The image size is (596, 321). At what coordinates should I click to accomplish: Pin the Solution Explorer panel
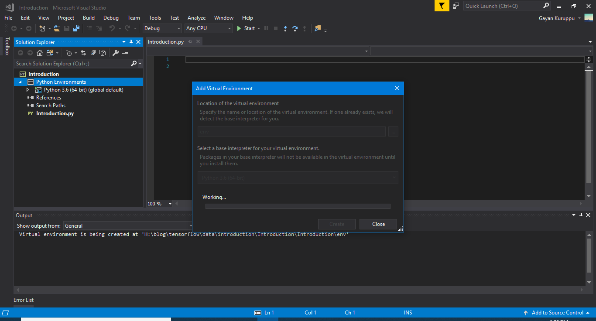click(131, 42)
